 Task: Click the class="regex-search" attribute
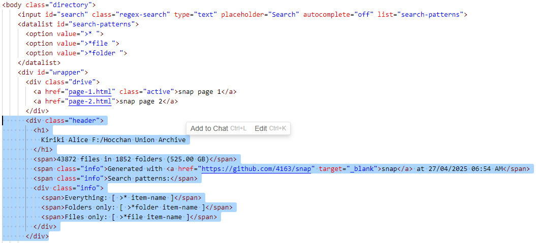(x=131, y=14)
